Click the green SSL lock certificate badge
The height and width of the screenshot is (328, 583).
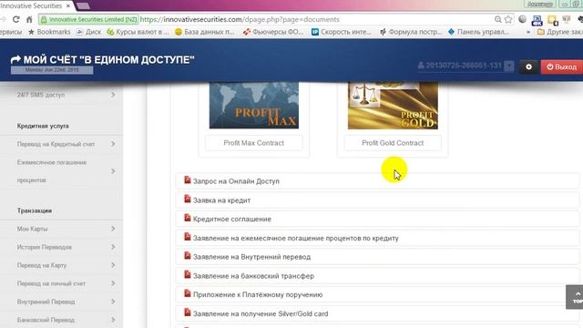tap(88, 19)
